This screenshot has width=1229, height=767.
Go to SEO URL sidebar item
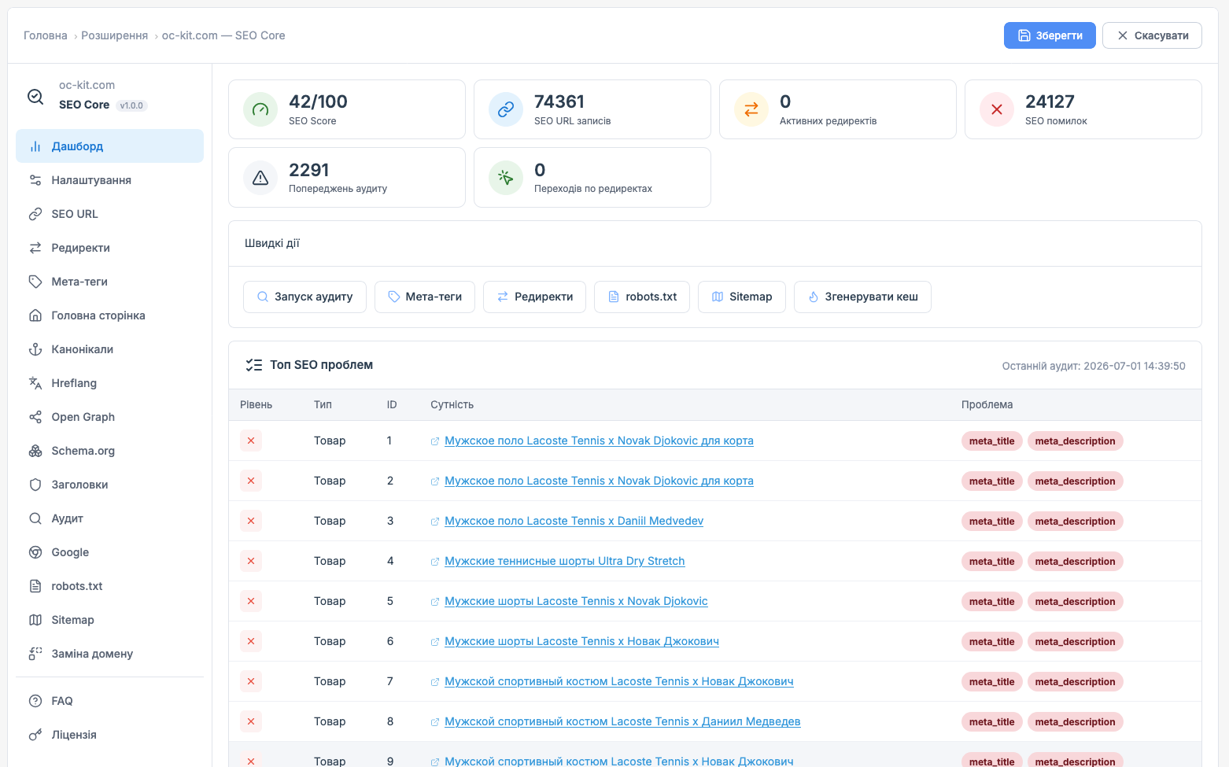(x=109, y=214)
